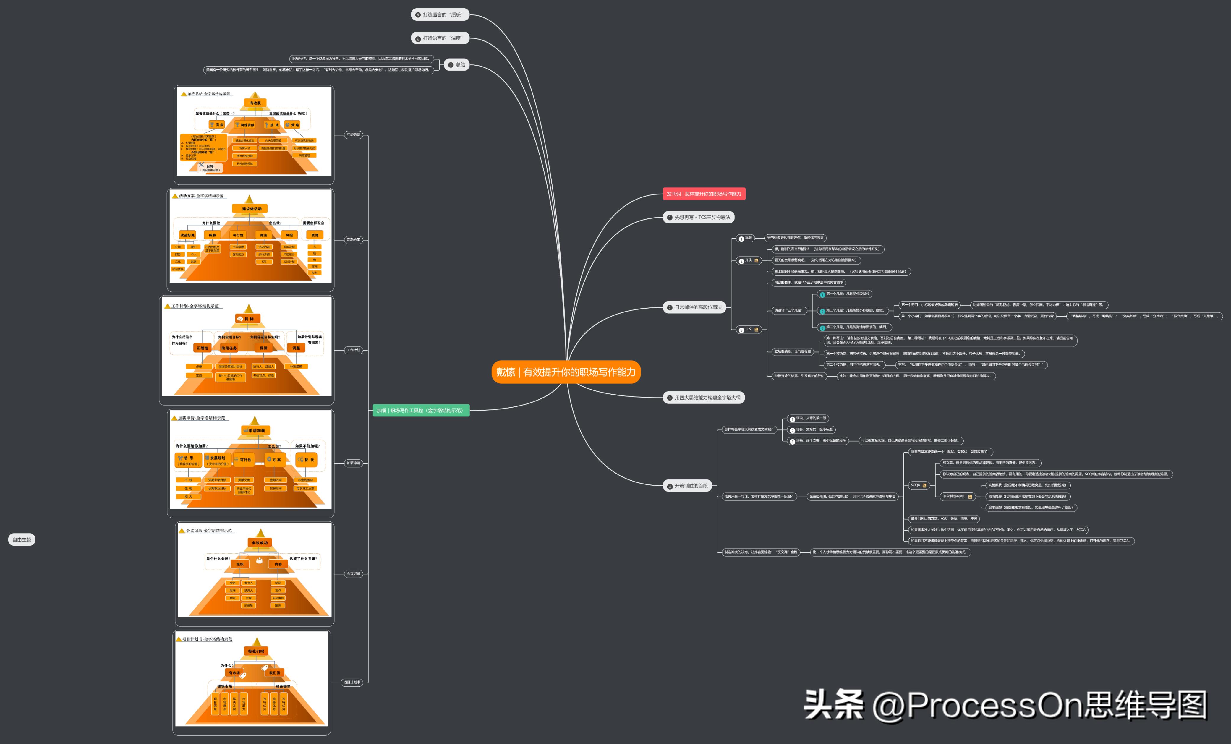This screenshot has height=744, width=1231.
Task: Click number 7 marker on 总结 node
Action: point(451,65)
